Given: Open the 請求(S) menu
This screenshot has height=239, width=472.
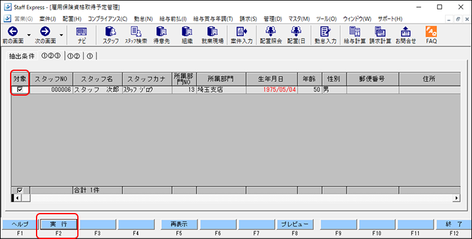Looking at the screenshot, I should point(248,19).
